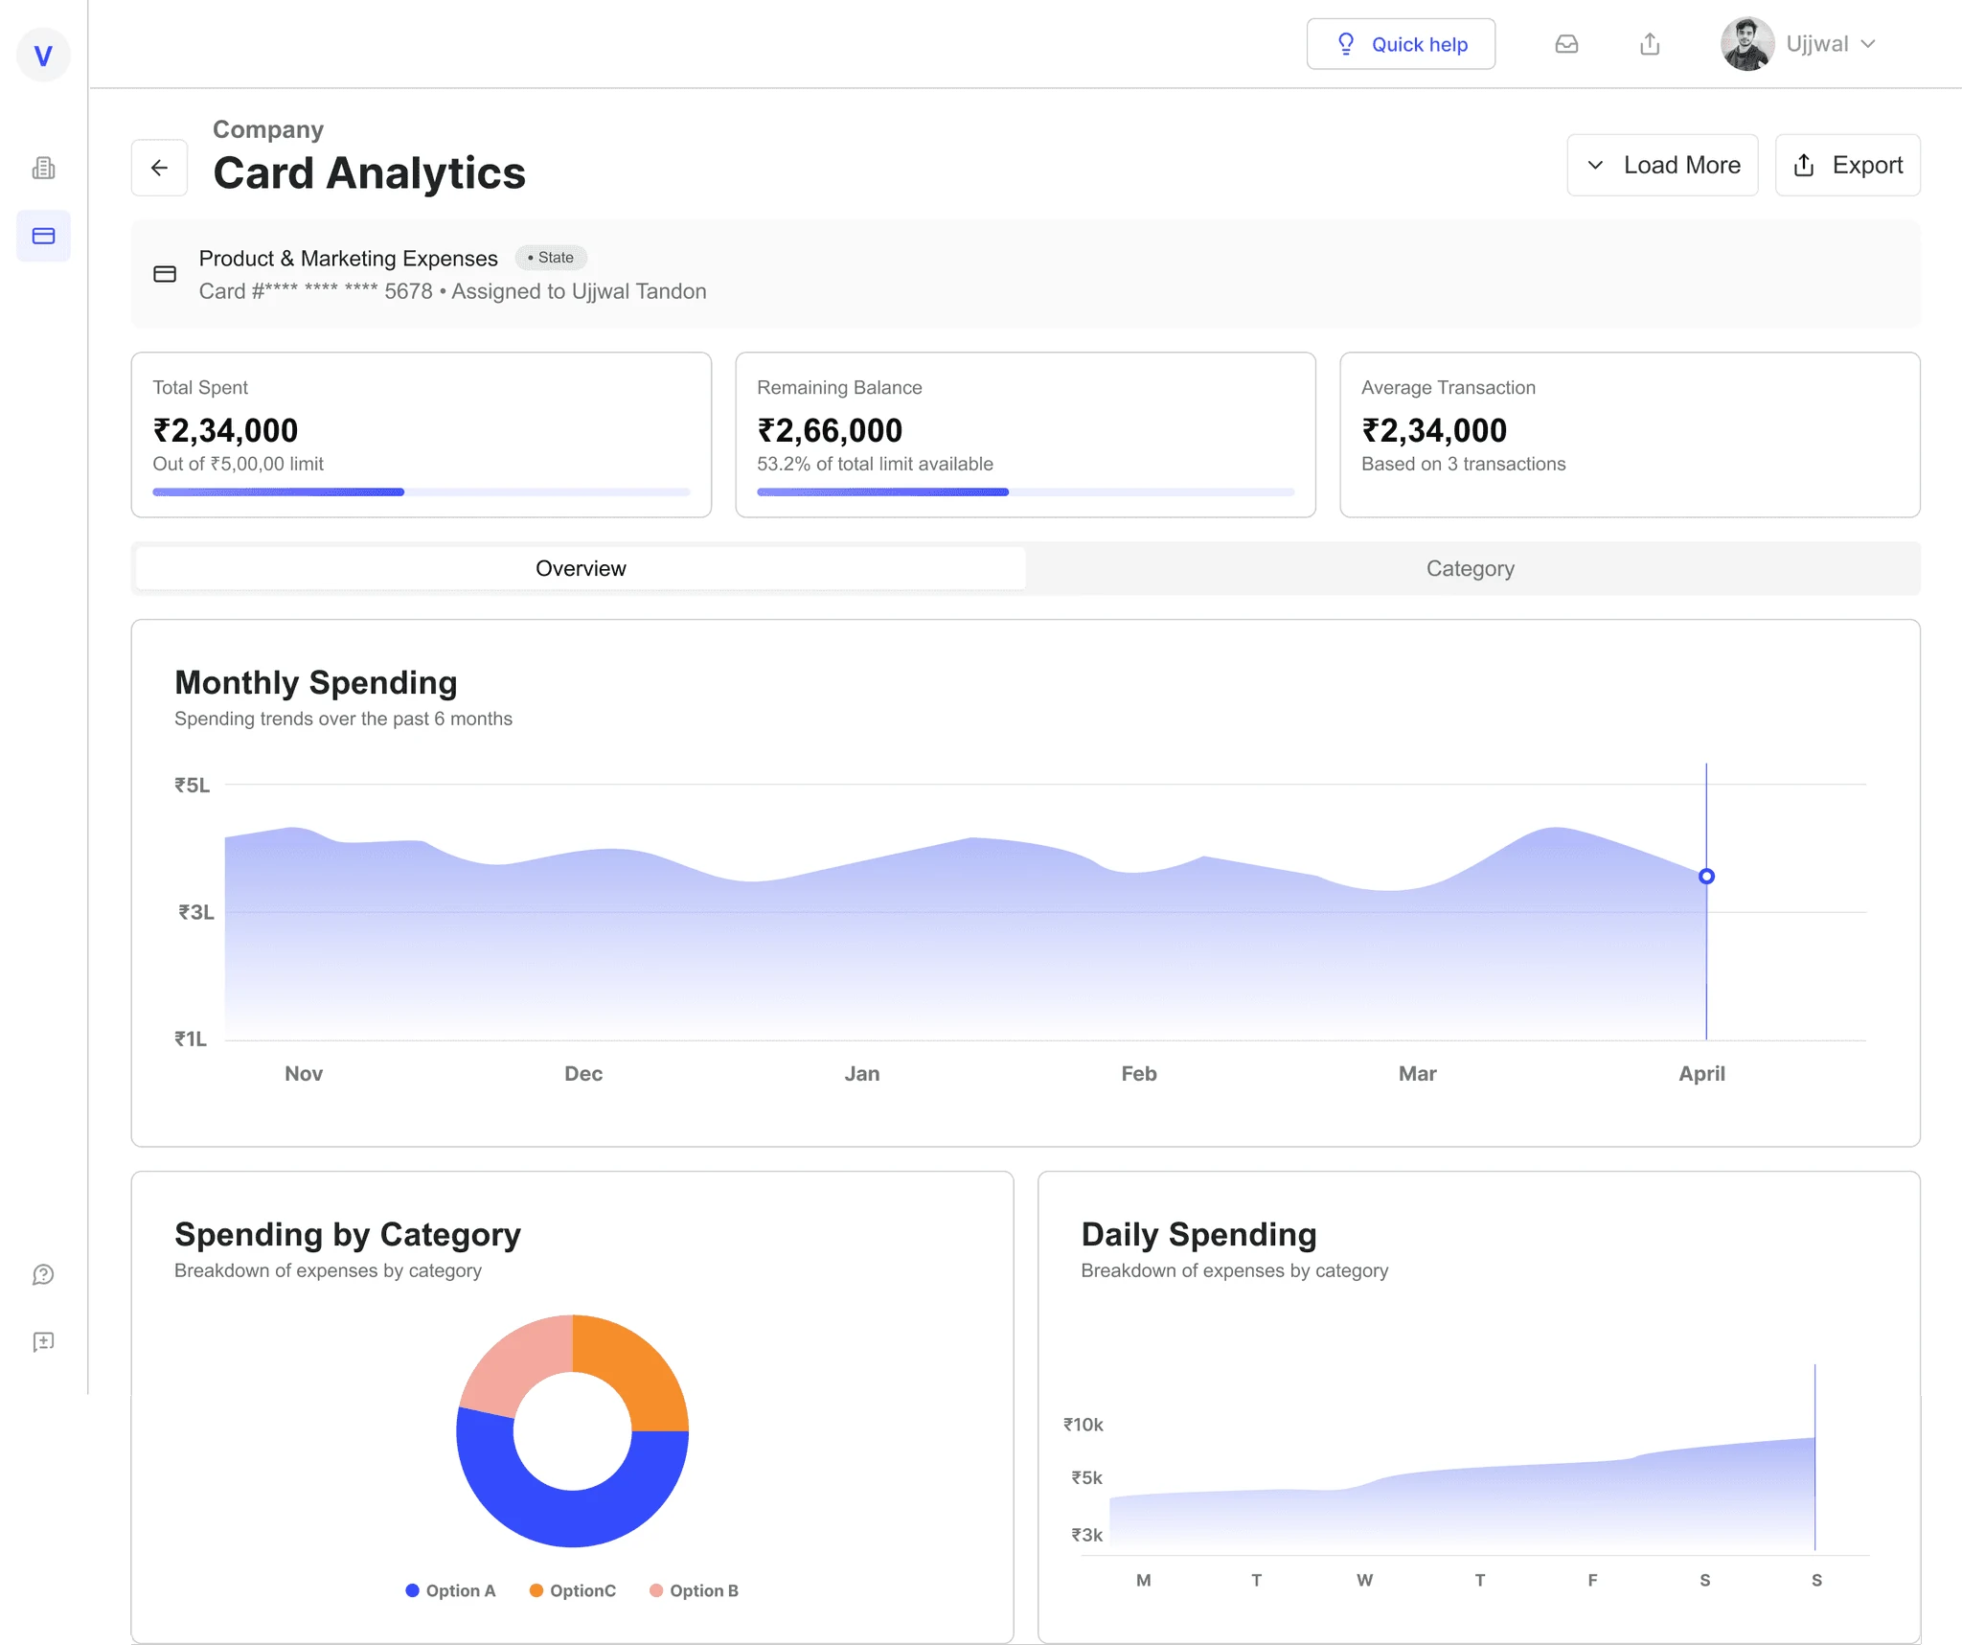Screen dimensions: 1962x1645
Task: Open the help chat sidebar icon
Action: tap(43, 1274)
